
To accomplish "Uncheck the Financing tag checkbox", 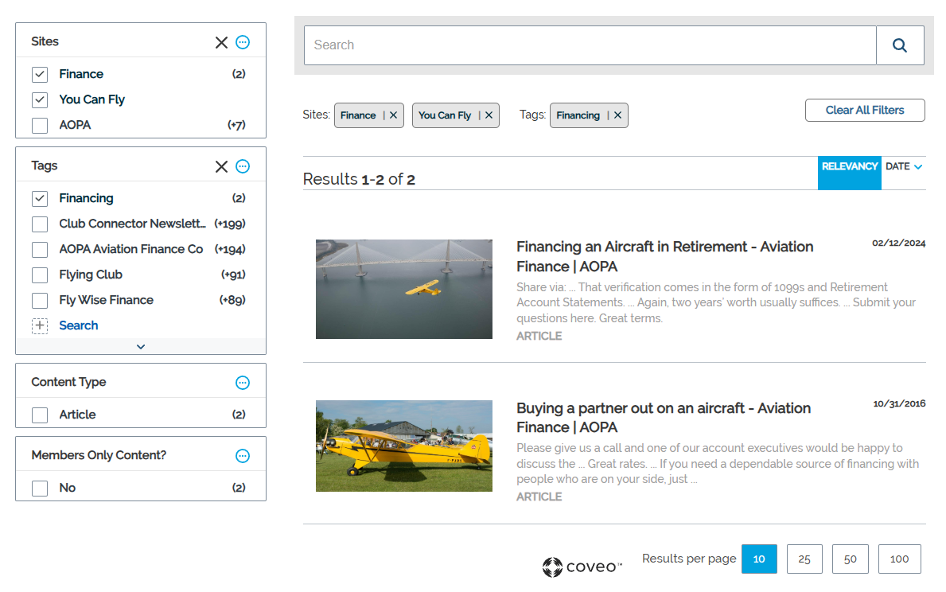I will (x=40, y=199).
